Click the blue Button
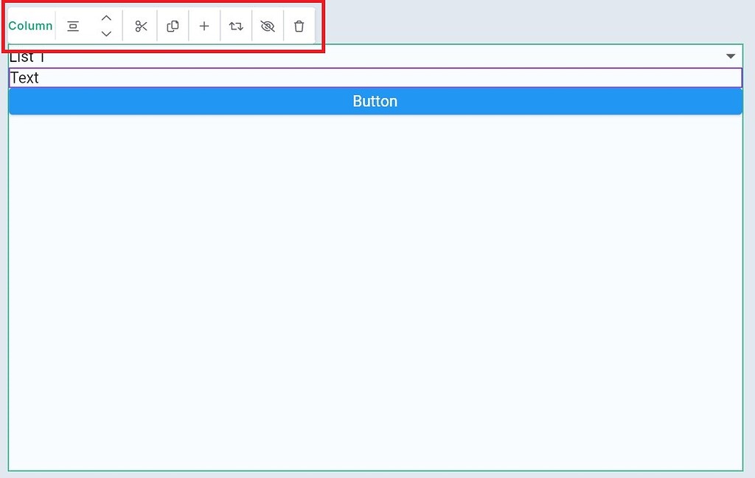The image size is (755, 478). click(375, 101)
